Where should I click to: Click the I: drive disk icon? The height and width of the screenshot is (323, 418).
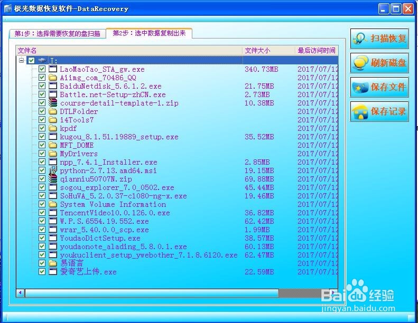[x=42, y=61]
